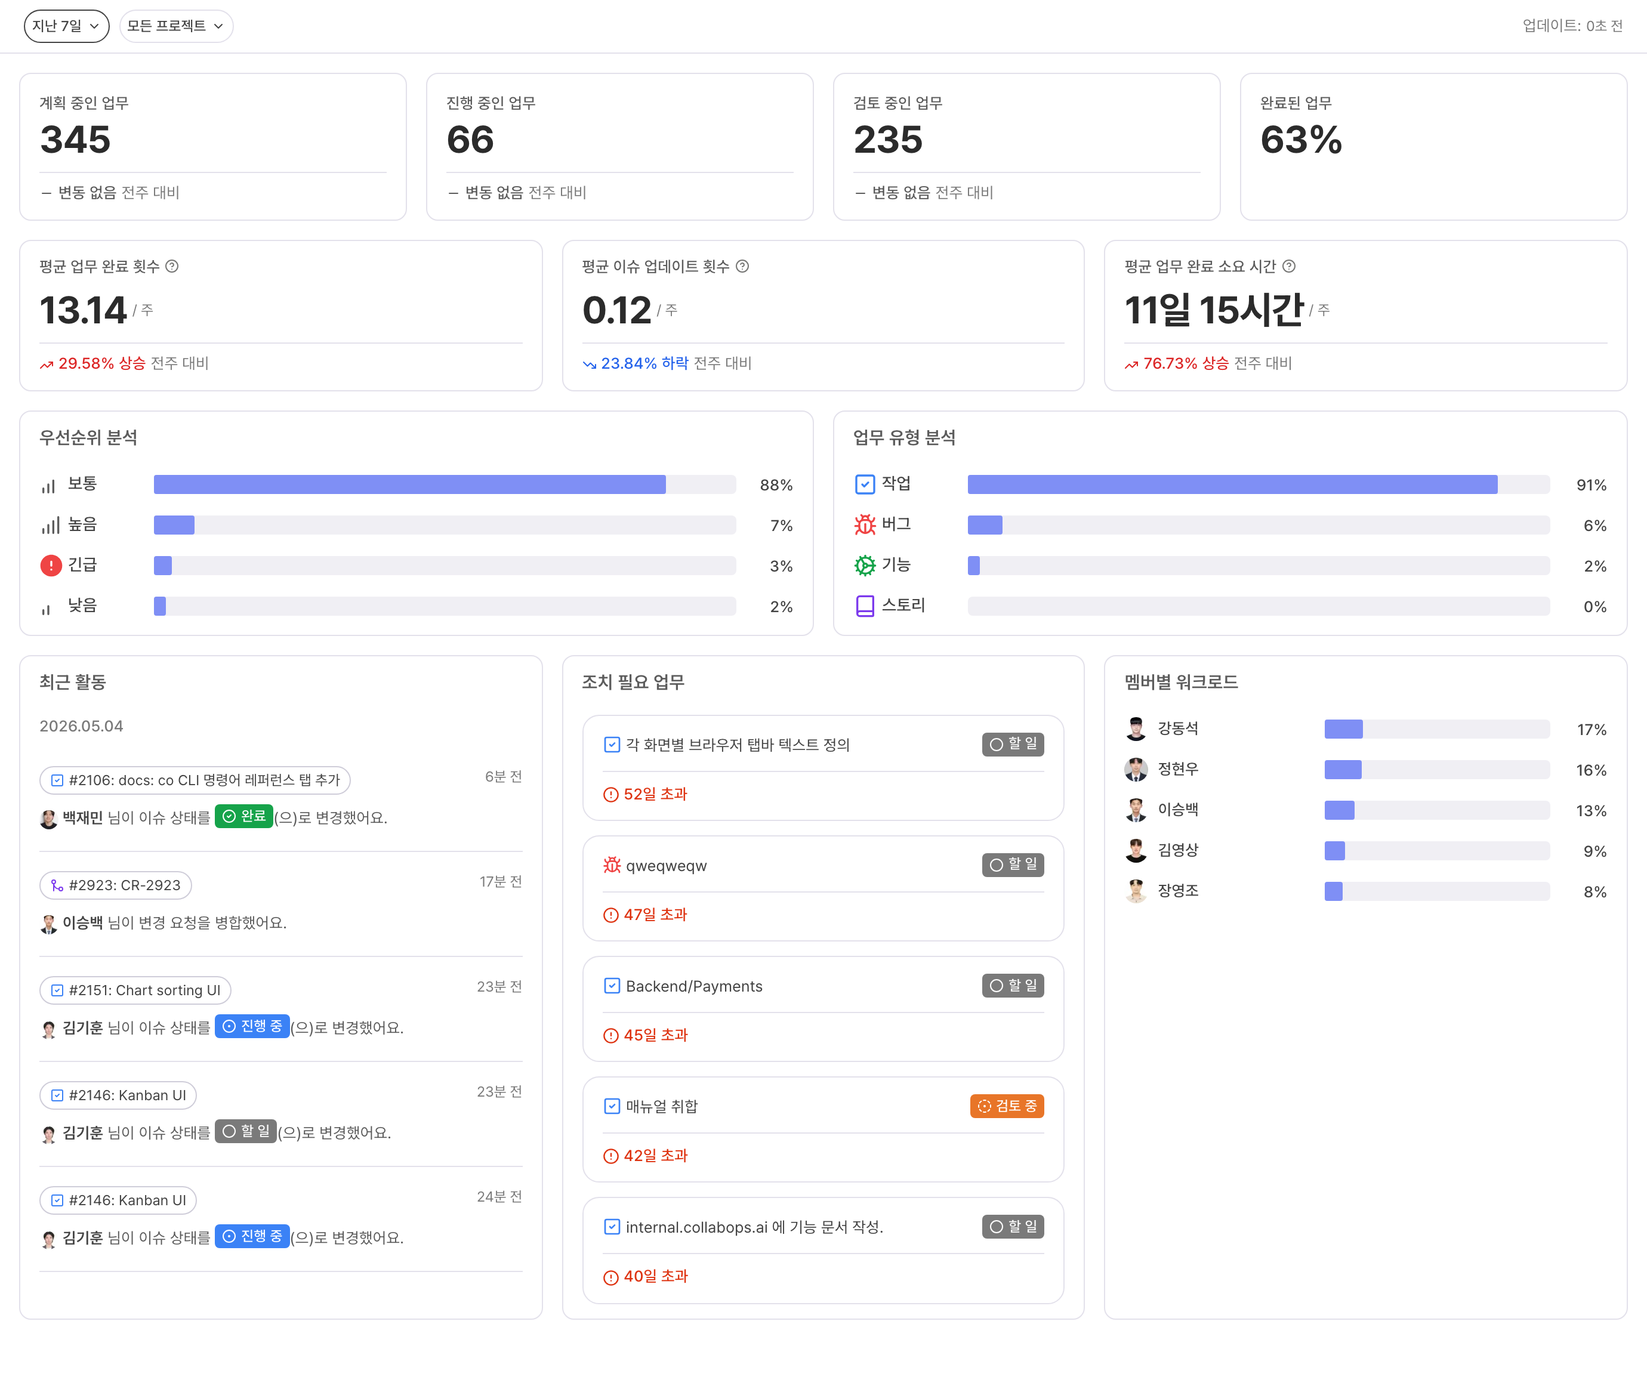Click 정현우 member avatar

[1136, 770]
